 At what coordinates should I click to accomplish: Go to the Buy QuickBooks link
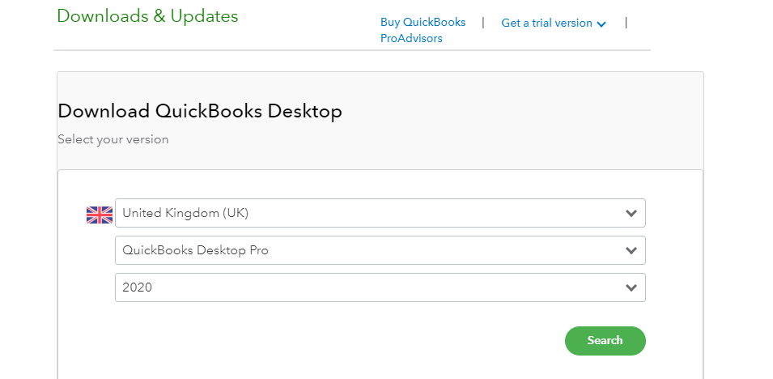coord(423,23)
